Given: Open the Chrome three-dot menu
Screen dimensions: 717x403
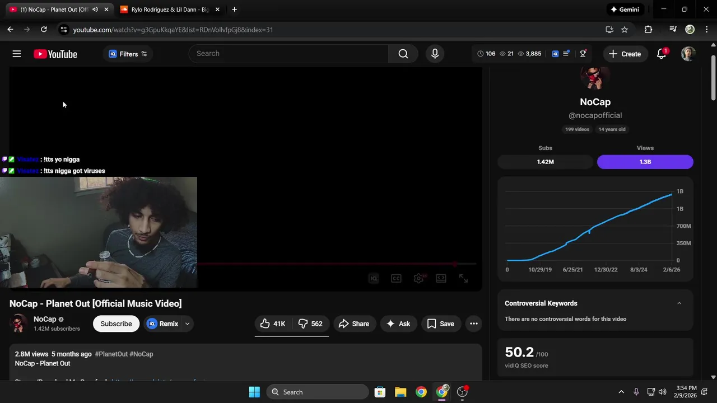Looking at the screenshot, I should [706, 30].
